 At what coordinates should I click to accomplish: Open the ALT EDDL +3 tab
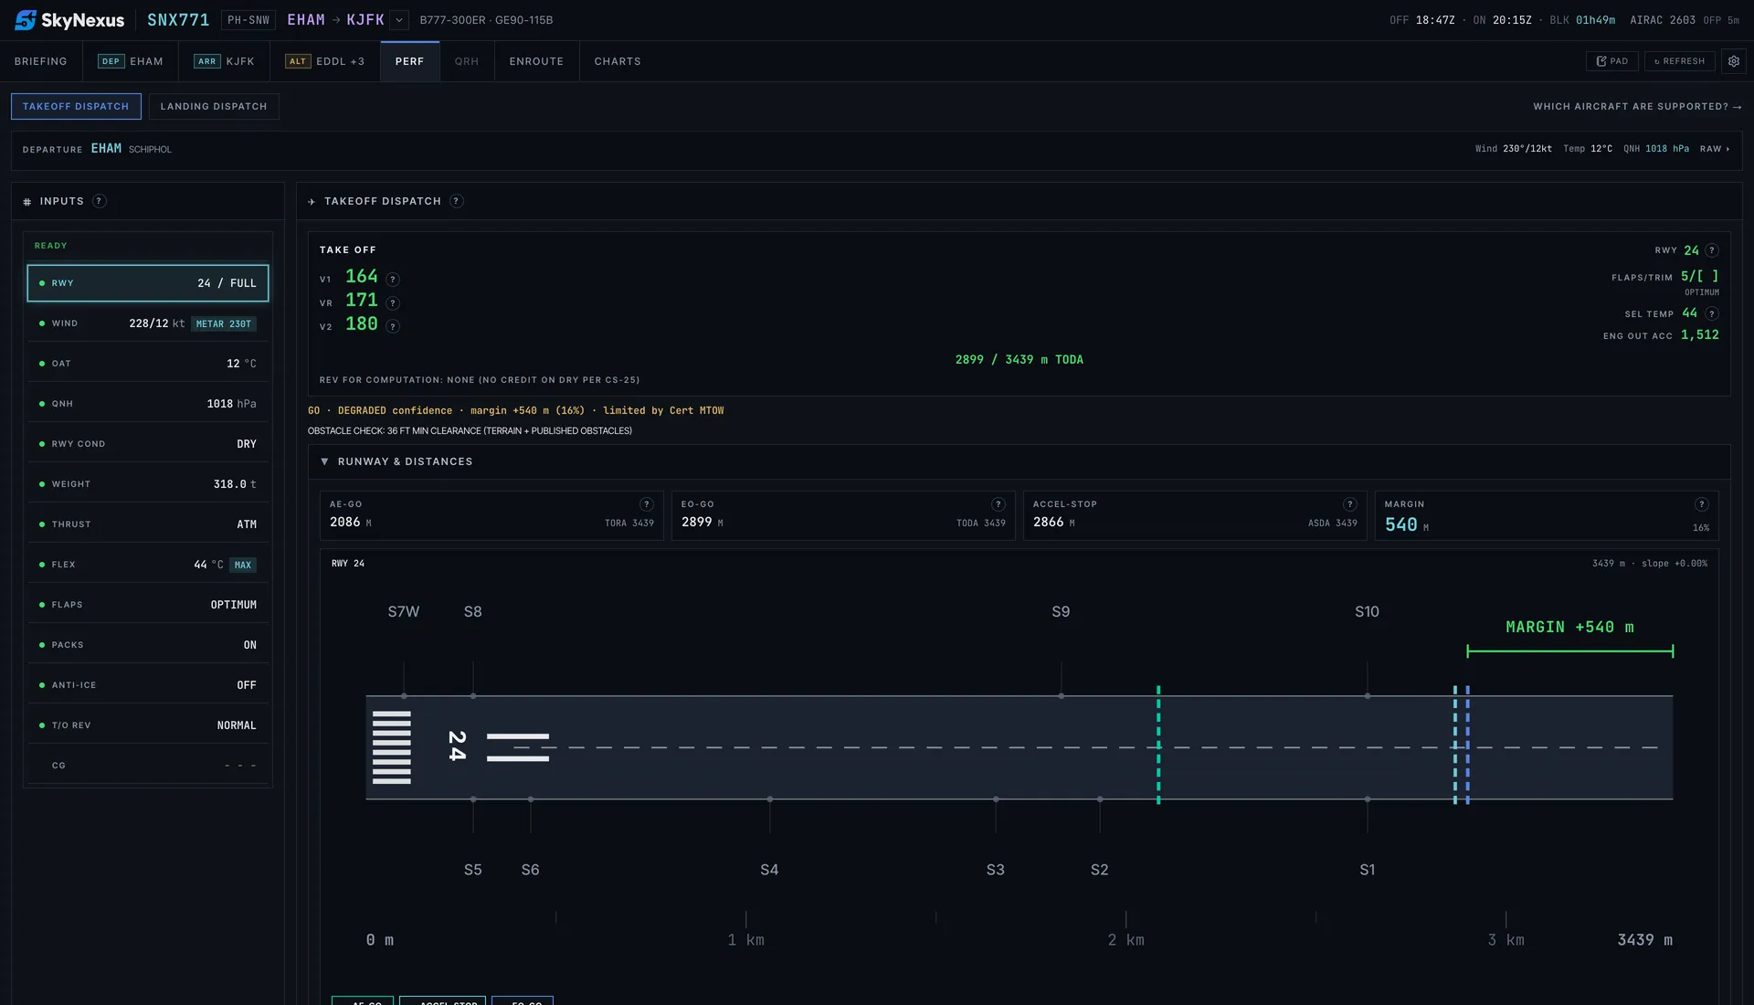click(325, 61)
